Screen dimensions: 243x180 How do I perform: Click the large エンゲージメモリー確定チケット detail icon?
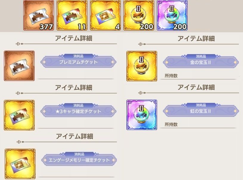click(x=20, y=164)
